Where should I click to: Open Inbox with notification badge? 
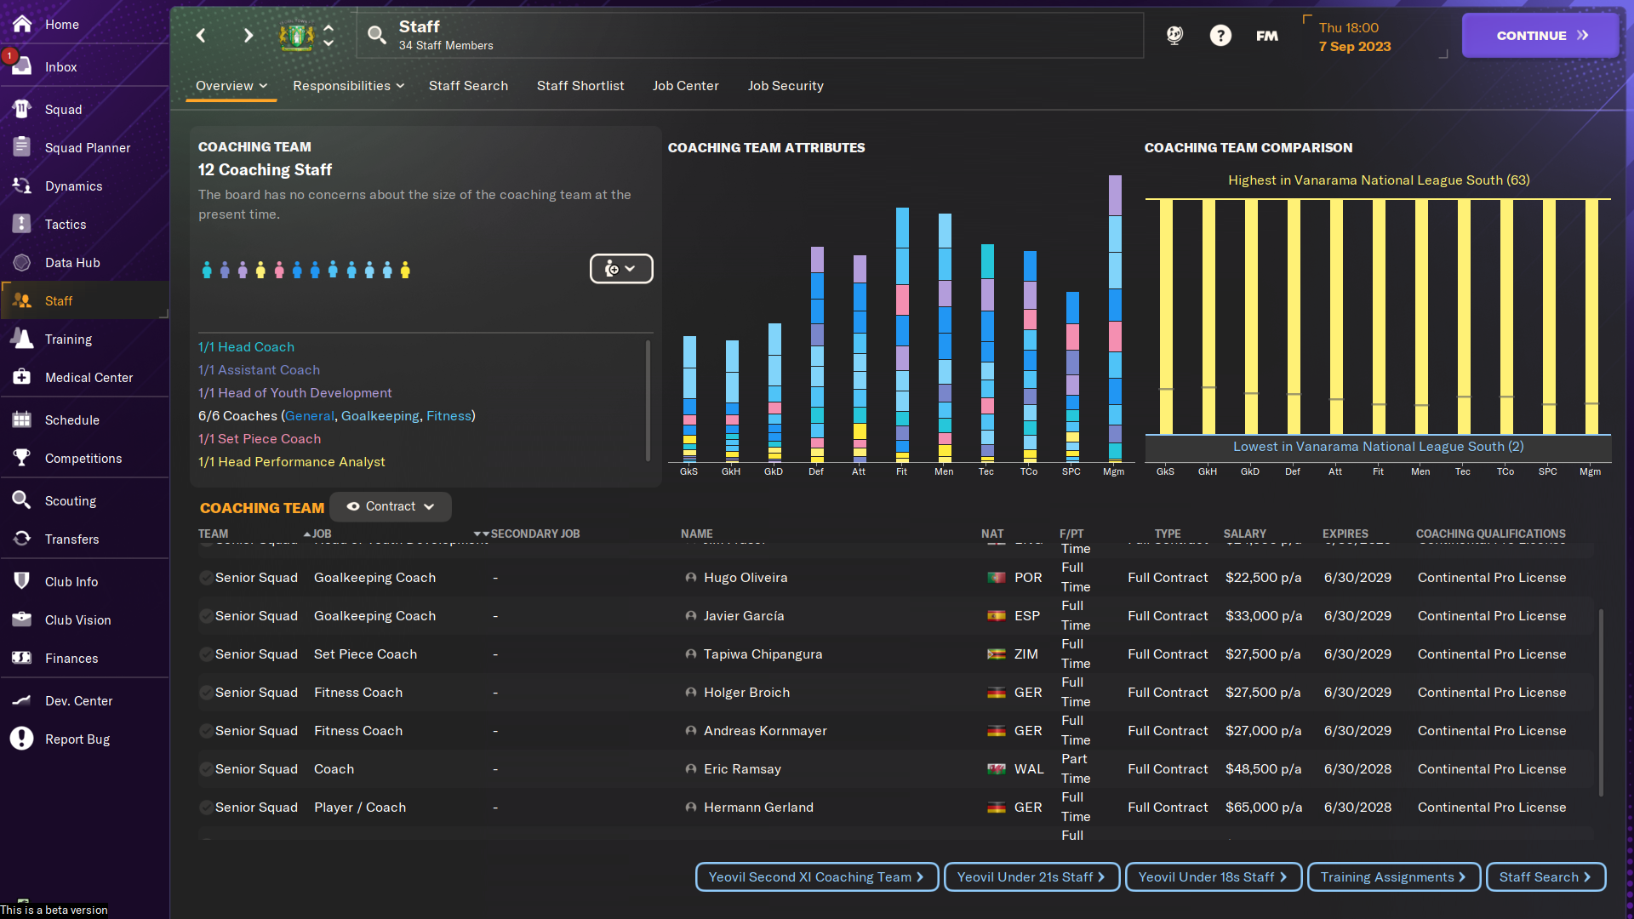(22, 66)
